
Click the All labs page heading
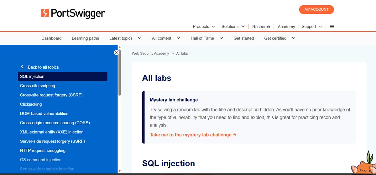tap(157, 78)
